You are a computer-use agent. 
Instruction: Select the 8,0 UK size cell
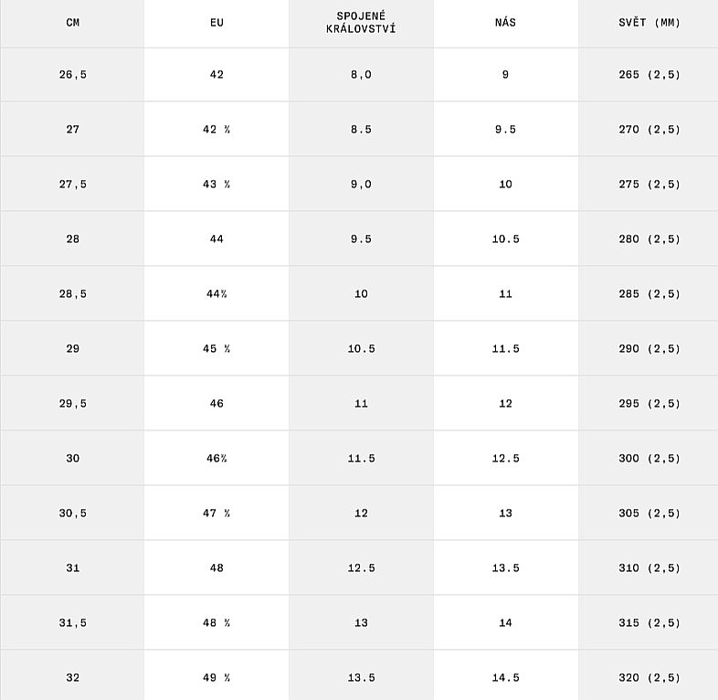coord(361,75)
